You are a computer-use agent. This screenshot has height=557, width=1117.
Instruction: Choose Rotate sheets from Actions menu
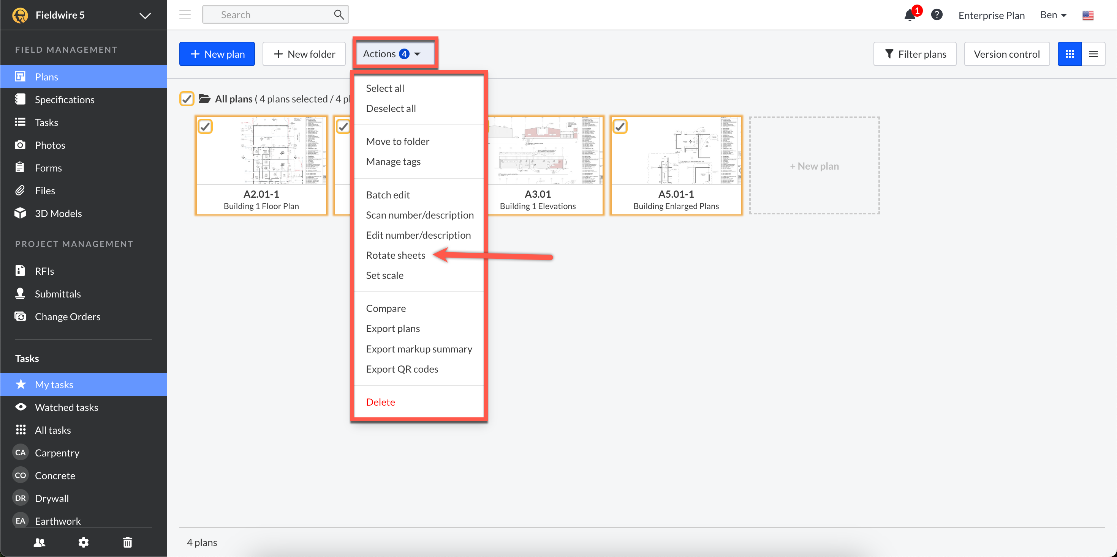[x=396, y=255]
